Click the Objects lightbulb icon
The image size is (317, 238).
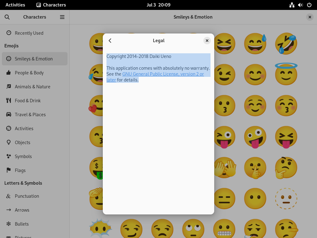(x=8, y=142)
